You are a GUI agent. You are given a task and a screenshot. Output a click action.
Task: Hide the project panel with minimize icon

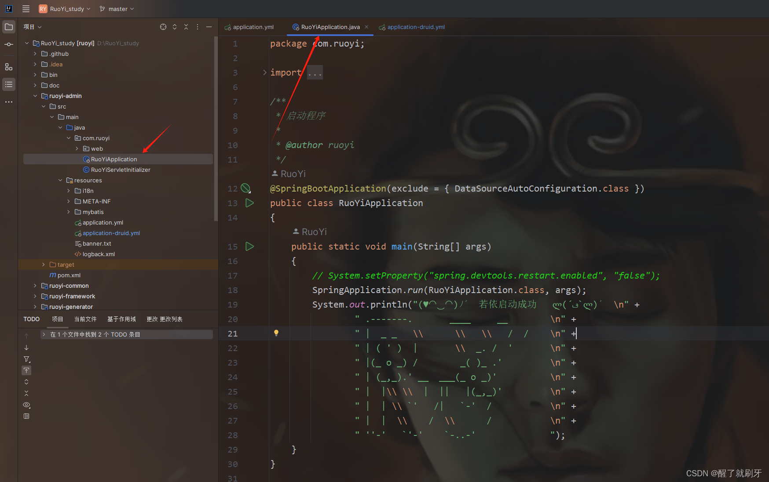pyautogui.click(x=209, y=27)
